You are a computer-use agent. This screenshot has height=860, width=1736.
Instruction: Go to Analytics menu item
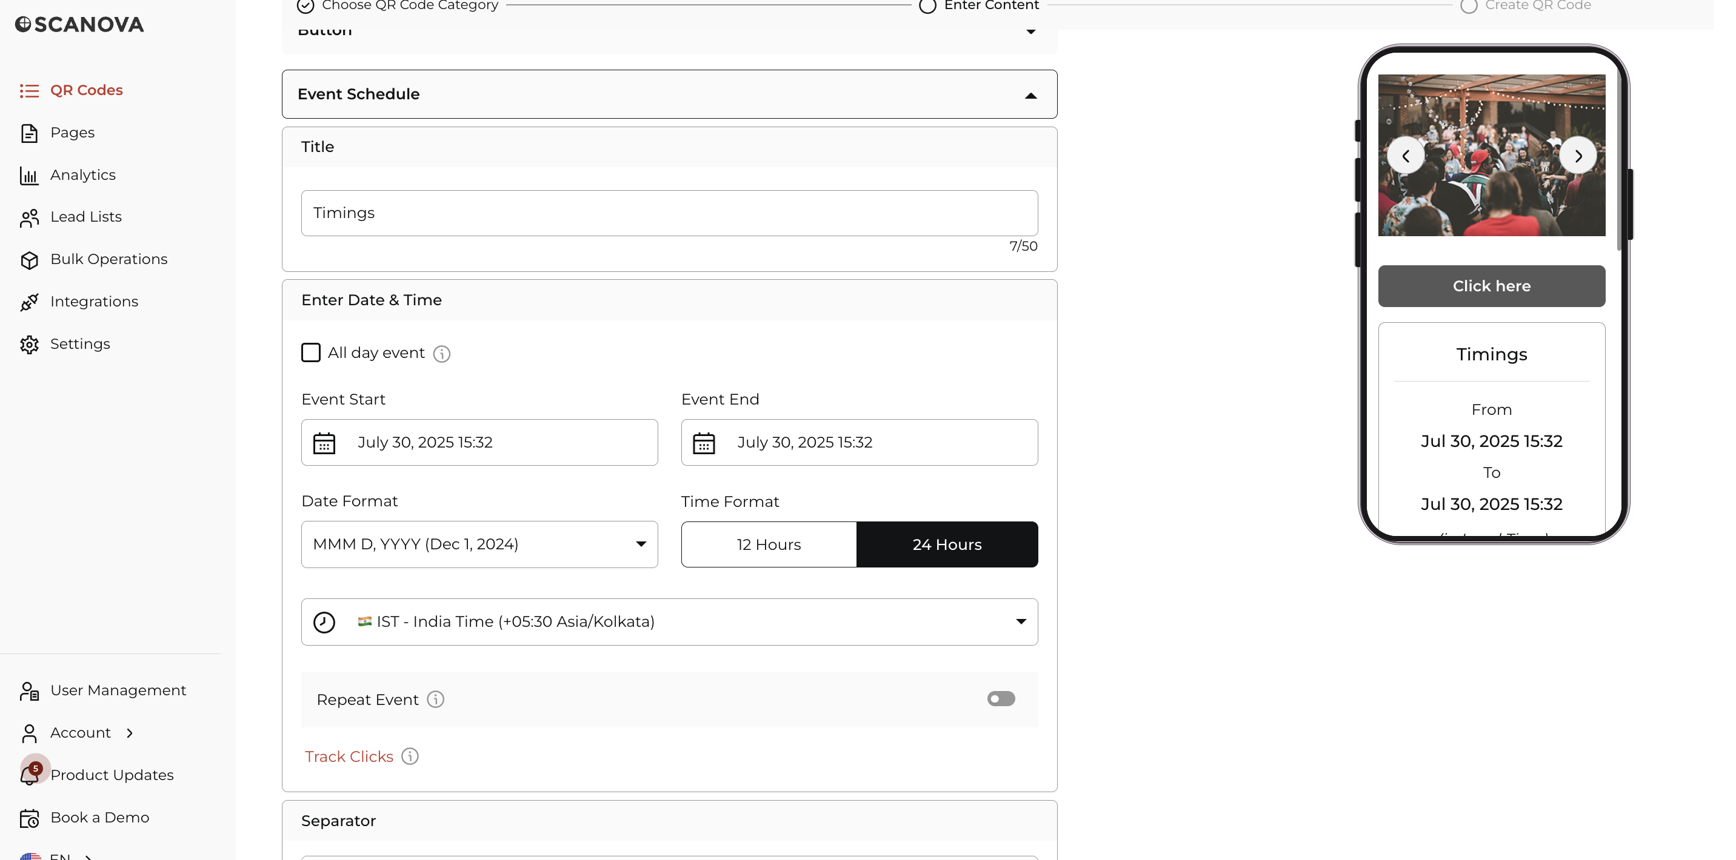point(83,175)
